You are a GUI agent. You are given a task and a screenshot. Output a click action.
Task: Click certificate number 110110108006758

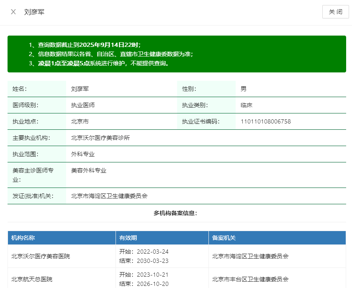tap(265, 121)
